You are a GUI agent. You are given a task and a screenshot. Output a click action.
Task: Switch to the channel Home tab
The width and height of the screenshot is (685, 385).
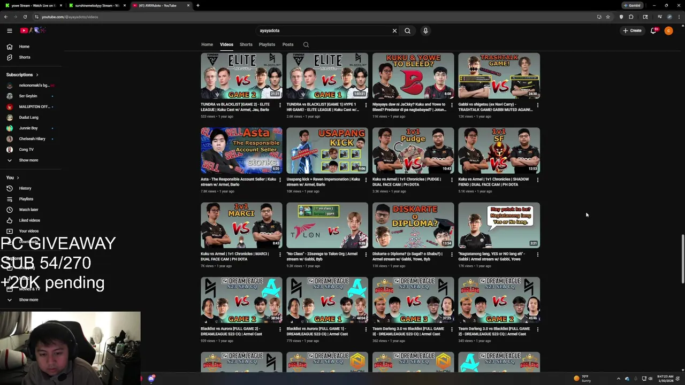[x=207, y=44]
